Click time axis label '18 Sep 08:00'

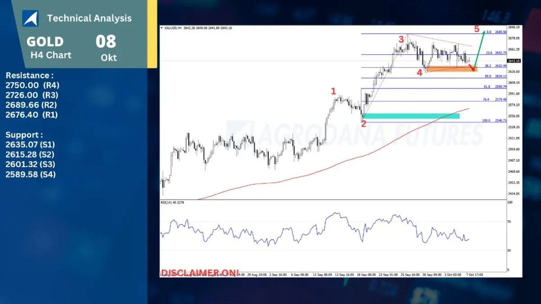(366, 274)
